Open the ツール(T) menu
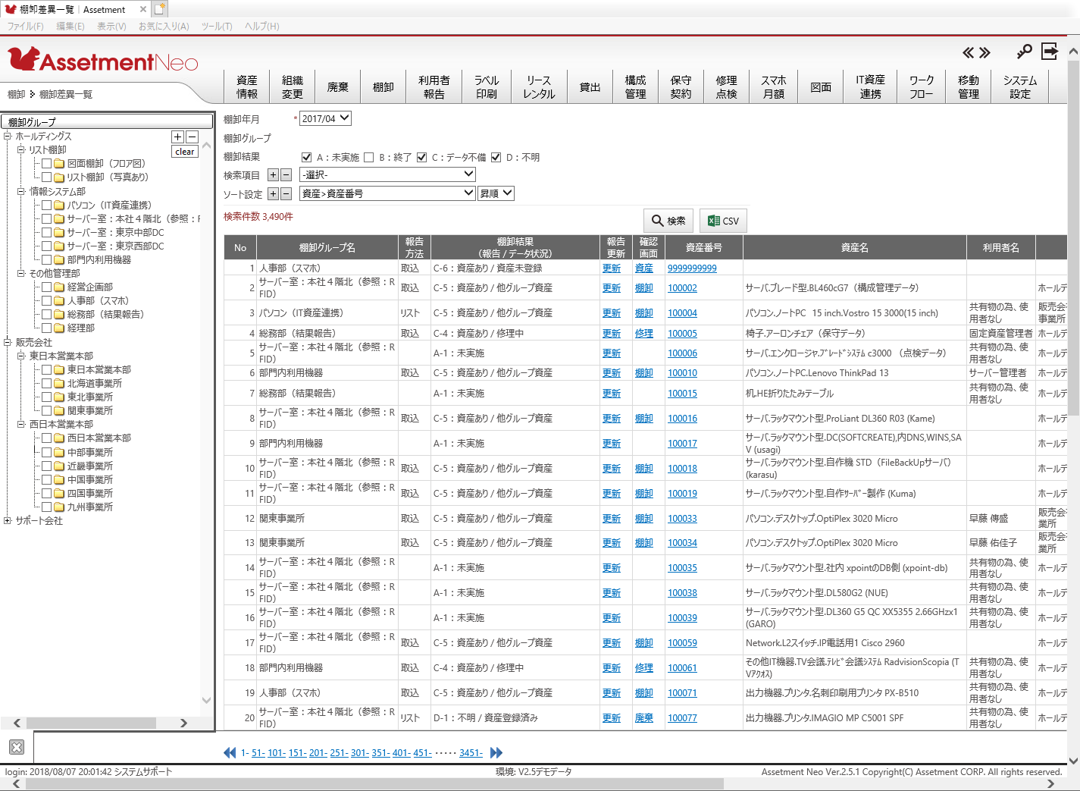1080x791 pixels. click(x=217, y=26)
